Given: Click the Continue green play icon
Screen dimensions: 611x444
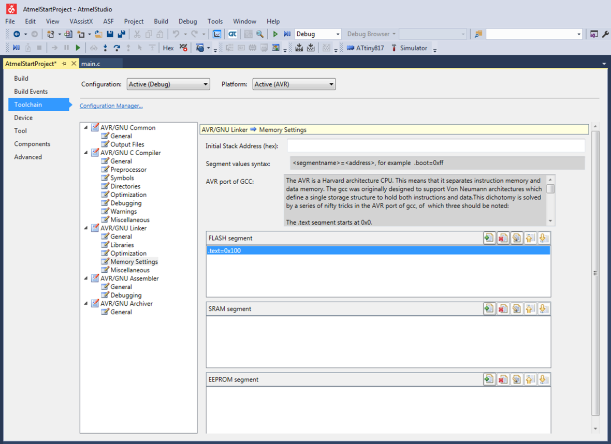Looking at the screenshot, I should pos(78,48).
